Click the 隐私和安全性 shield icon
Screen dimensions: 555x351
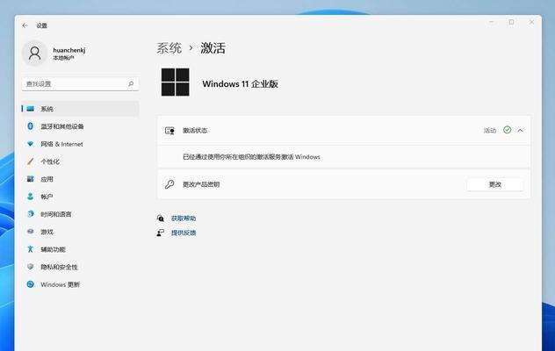31,267
